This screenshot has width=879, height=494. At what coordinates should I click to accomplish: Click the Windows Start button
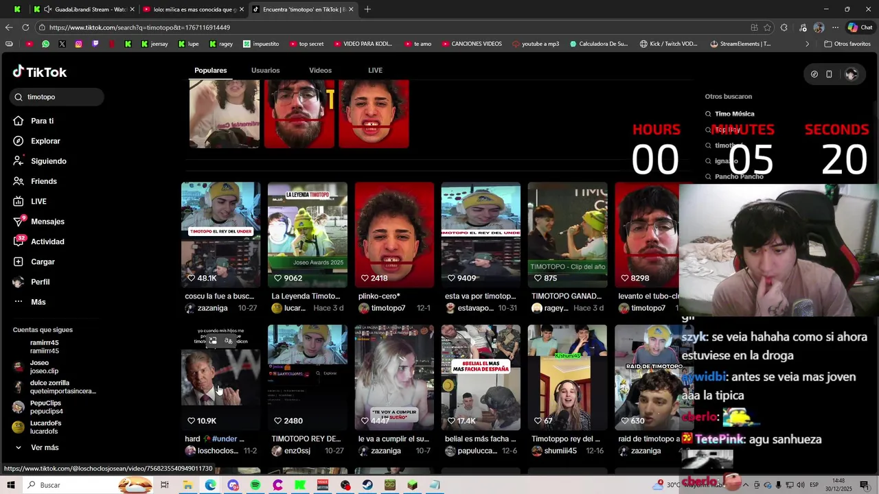(x=10, y=485)
